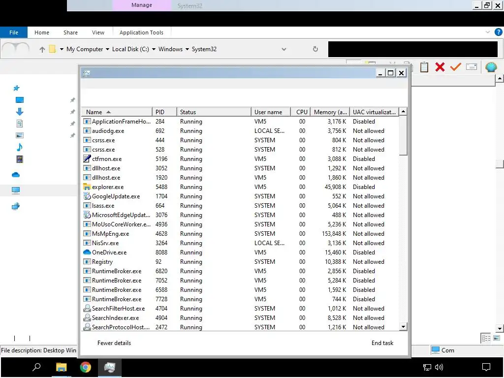Image resolution: width=504 pixels, height=378 pixels.
Task: Sort by UAC virtualization column
Action: click(x=374, y=112)
